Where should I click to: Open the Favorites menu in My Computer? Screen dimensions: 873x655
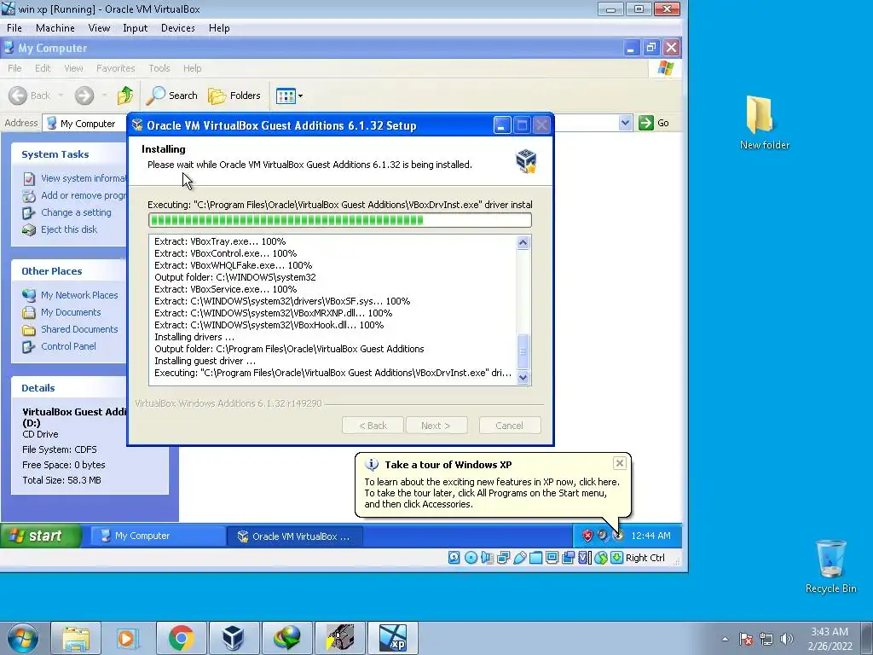coord(116,68)
